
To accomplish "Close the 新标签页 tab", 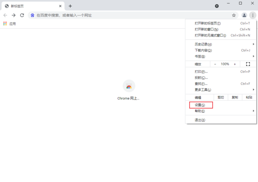I will pyautogui.click(x=60, y=6).
